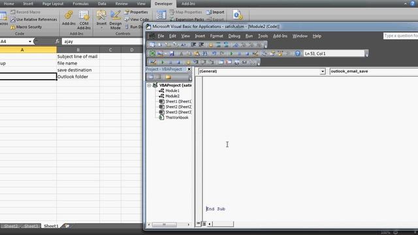Undo last edit via the VBA toolbar
Image resolution: width=418 pixels, height=235 pixels.
[x=214, y=54]
